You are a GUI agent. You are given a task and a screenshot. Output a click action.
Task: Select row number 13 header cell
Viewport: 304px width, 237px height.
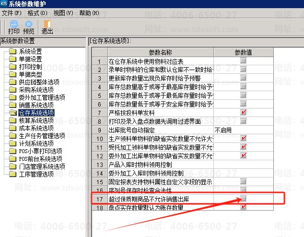[x=99, y=165]
